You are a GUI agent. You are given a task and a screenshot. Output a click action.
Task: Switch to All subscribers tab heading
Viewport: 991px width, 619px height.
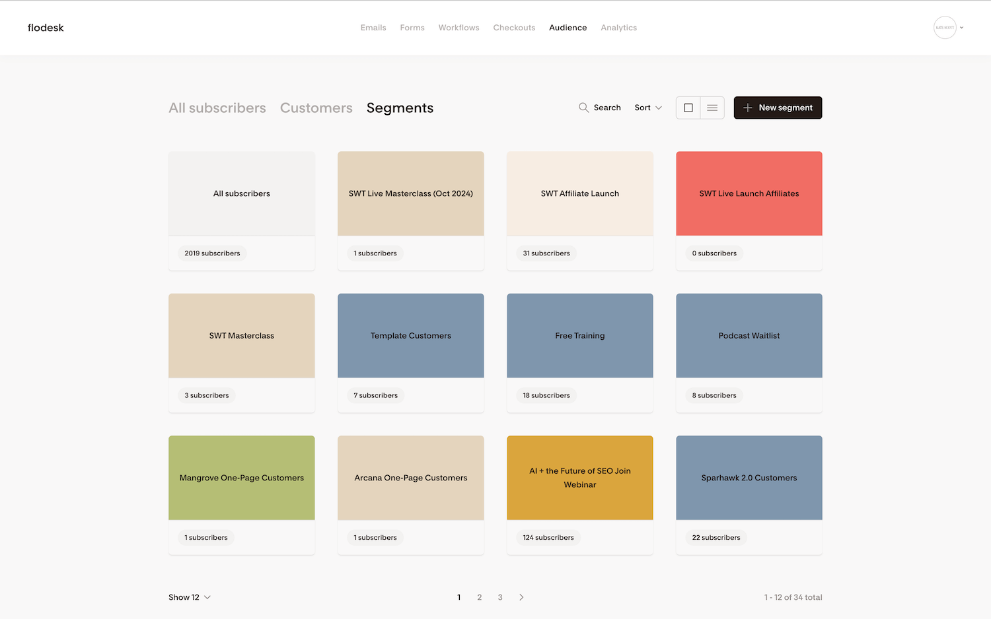click(x=217, y=108)
